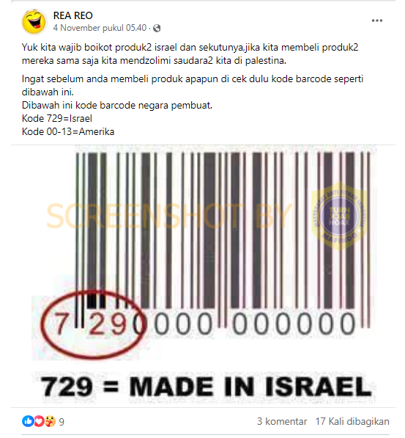Click the red love reaction icon
Viewport: 405px width, 438px height.
pos(39,421)
